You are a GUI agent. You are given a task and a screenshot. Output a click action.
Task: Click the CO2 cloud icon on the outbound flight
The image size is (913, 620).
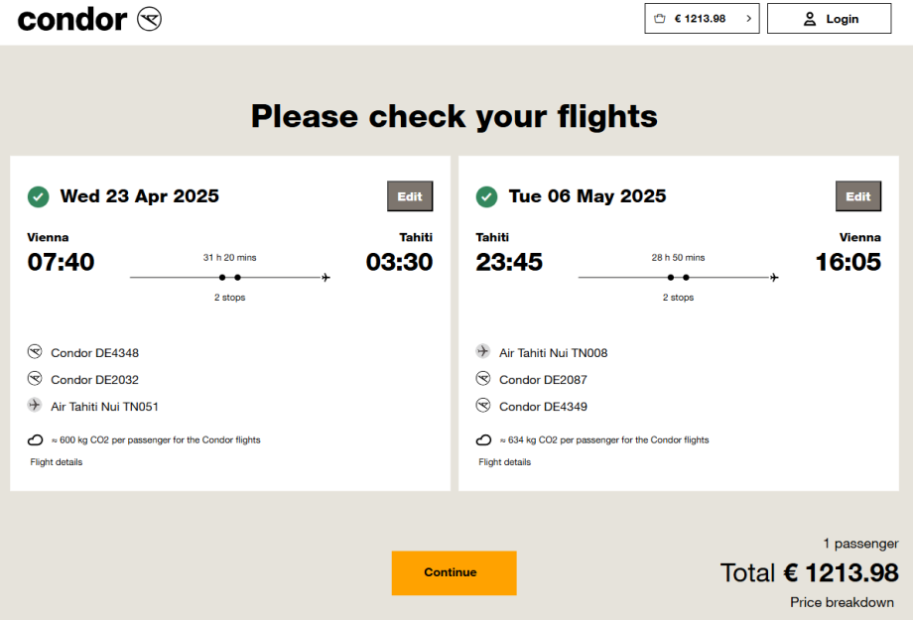[35, 439]
